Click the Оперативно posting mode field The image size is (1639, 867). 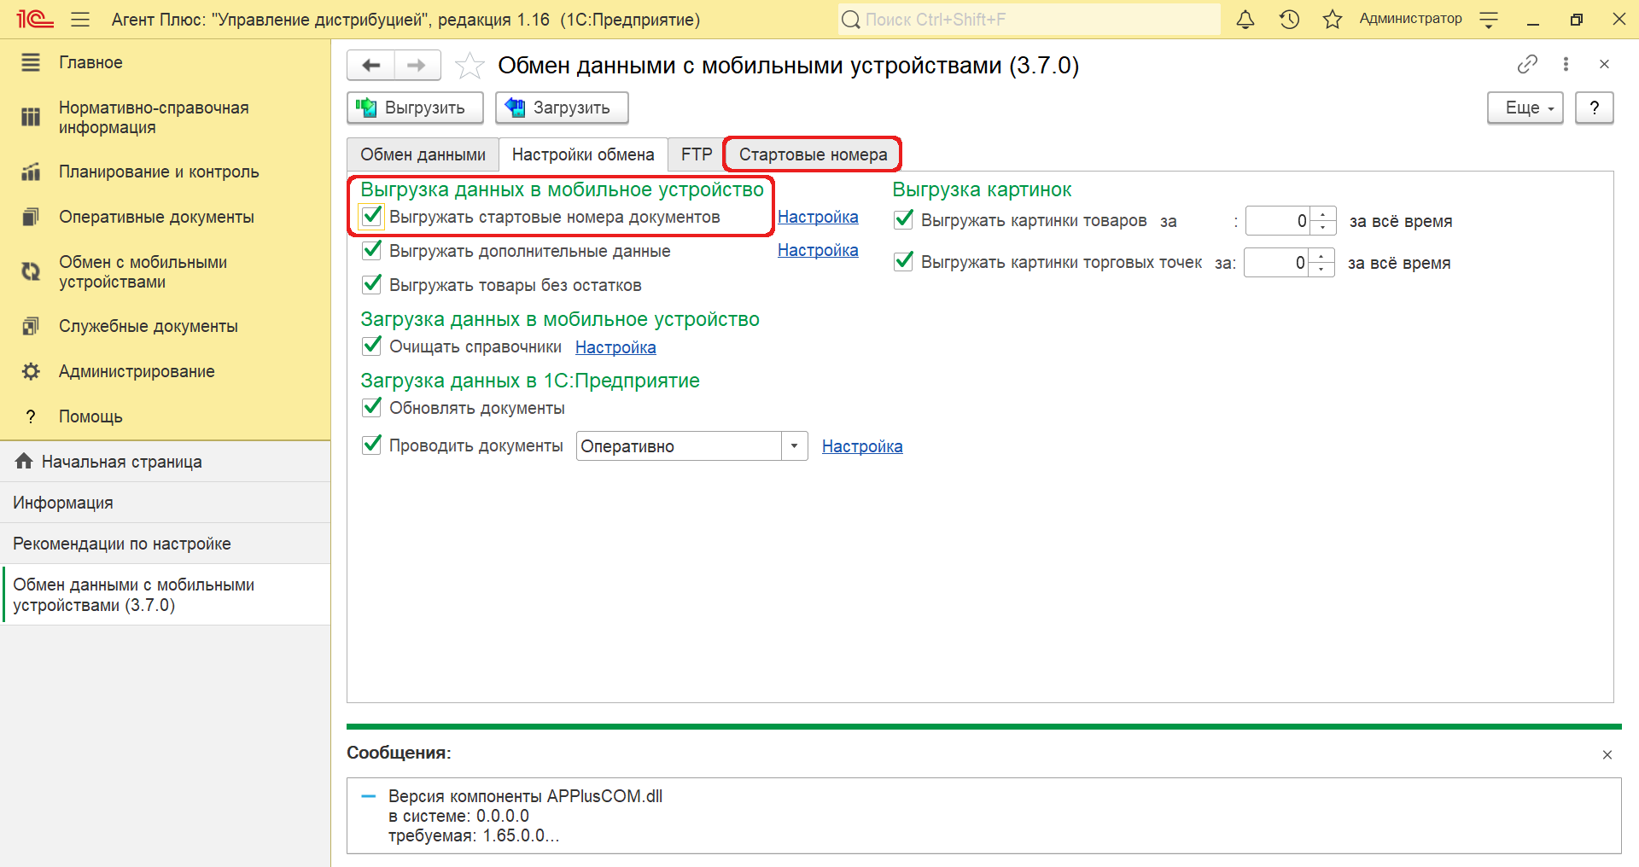pyautogui.click(x=680, y=446)
